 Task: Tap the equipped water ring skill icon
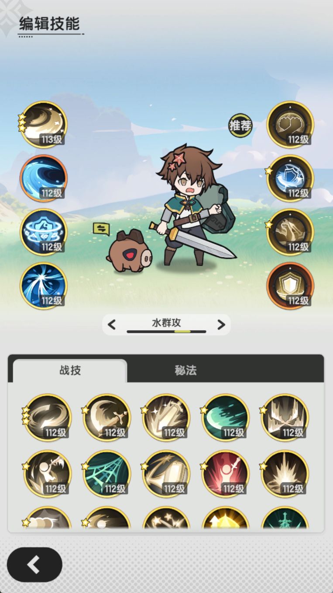[43, 232]
